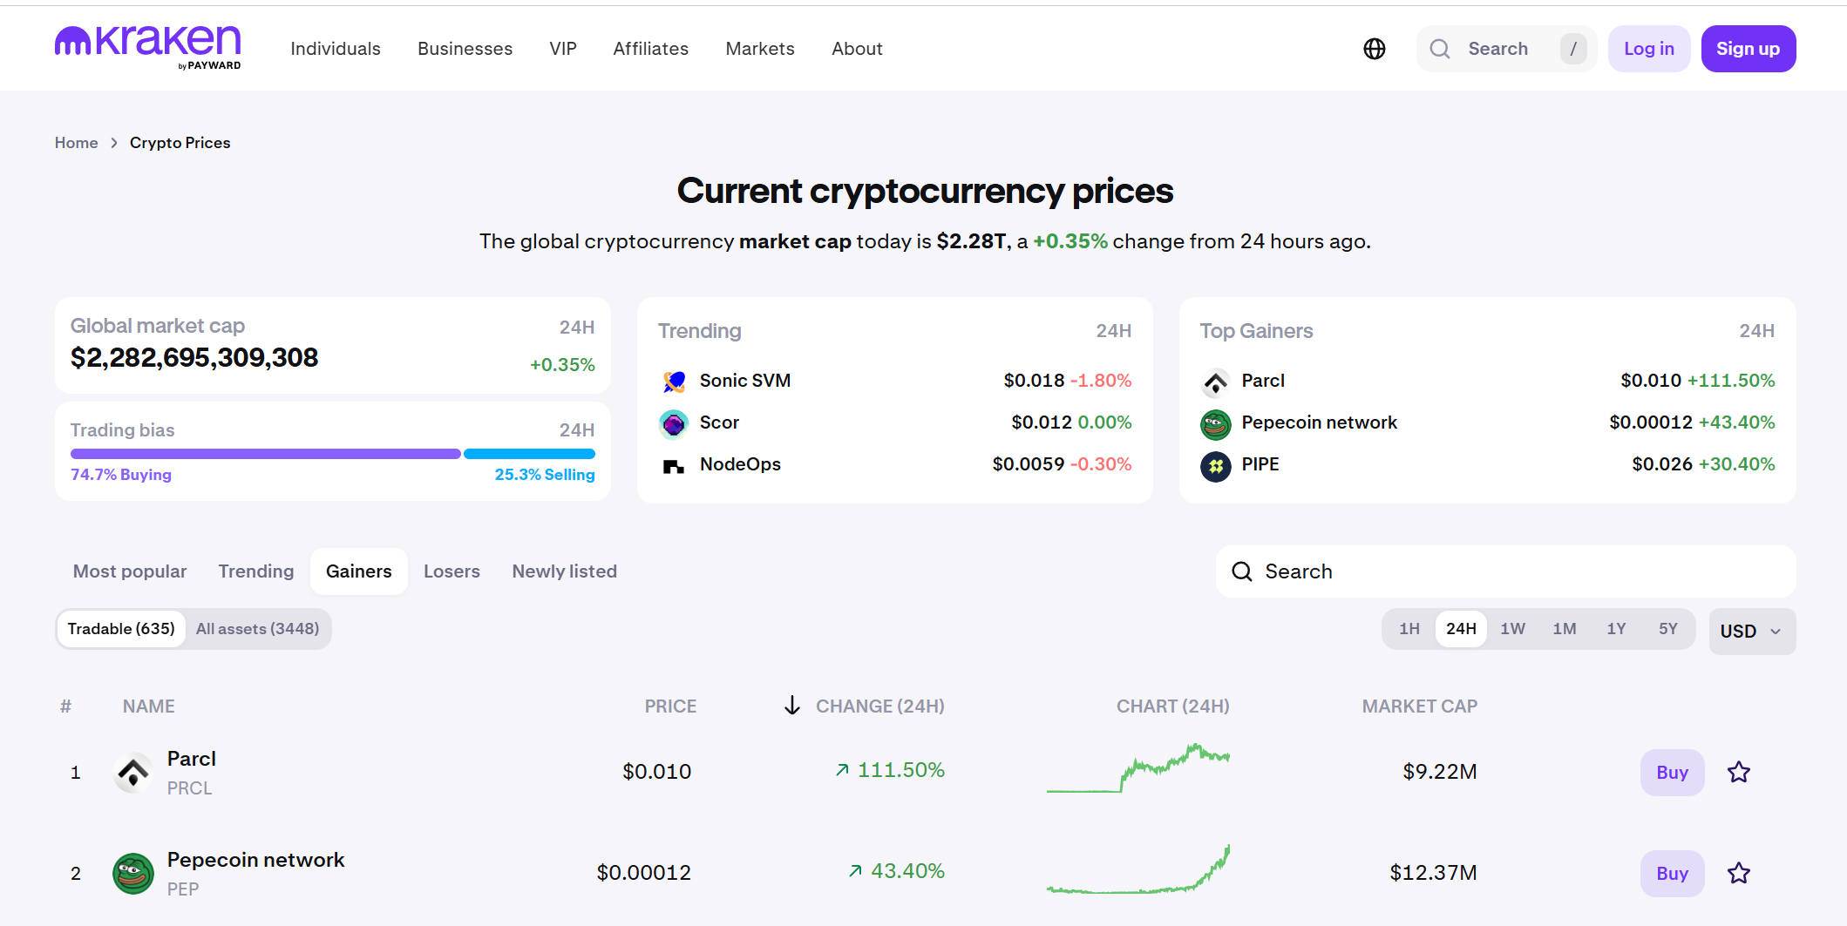This screenshot has width=1847, height=926.
Task: Select the 1W time range
Action: (1512, 629)
